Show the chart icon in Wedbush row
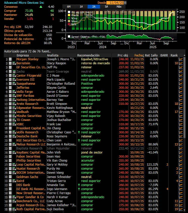 (x=181, y=112)
